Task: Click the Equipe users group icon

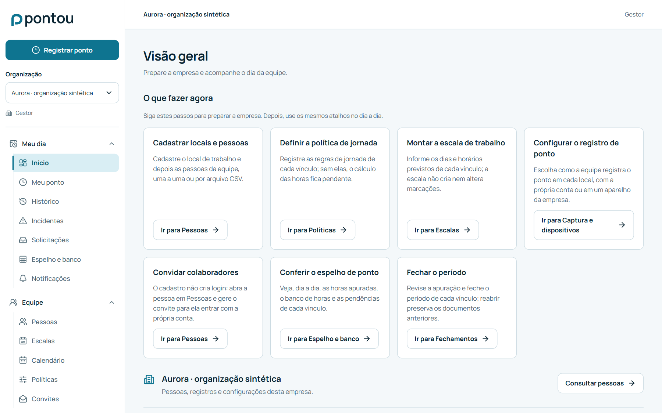Action: (x=13, y=302)
